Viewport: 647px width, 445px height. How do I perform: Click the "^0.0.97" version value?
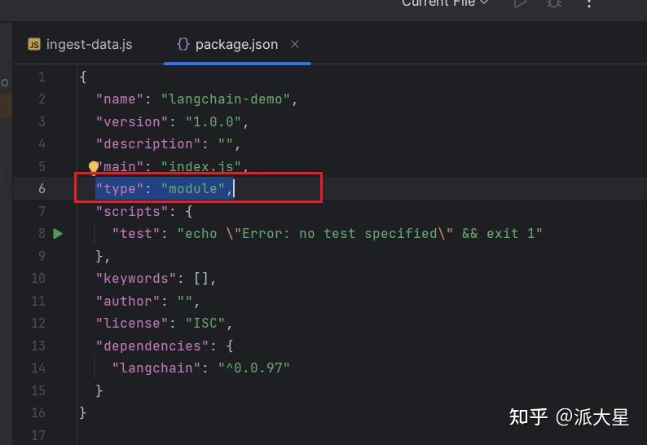tap(253, 368)
